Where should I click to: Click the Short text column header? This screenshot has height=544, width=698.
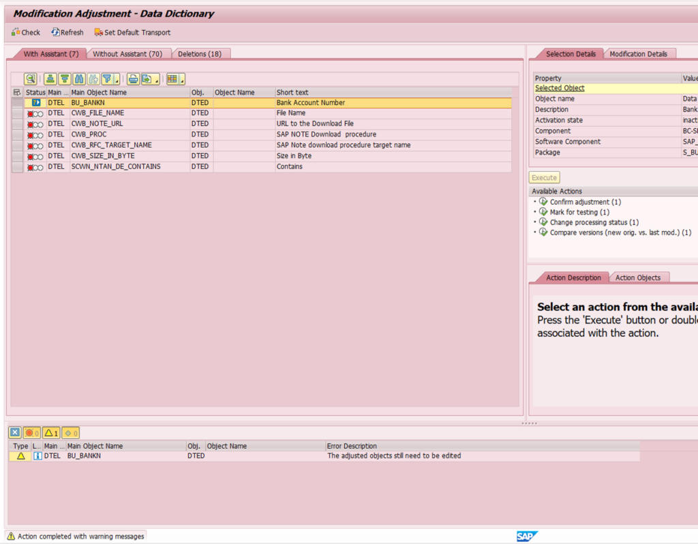tap(393, 92)
